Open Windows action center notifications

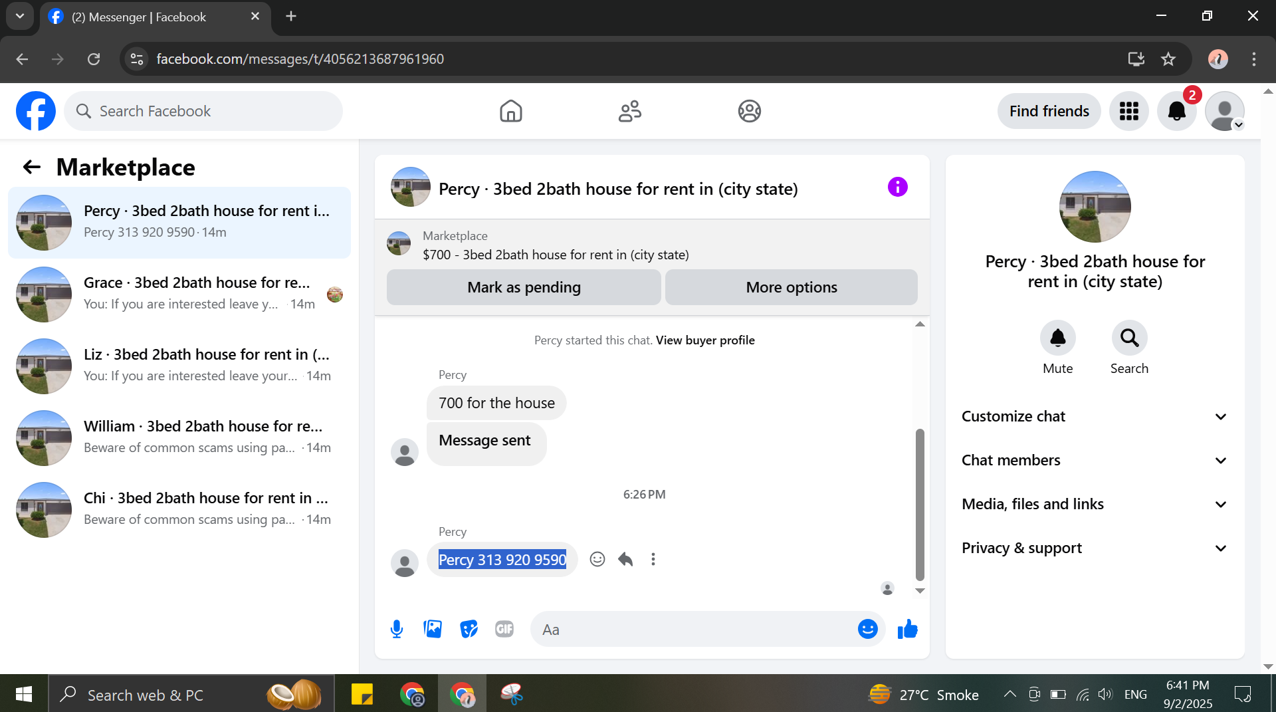[x=1243, y=694]
